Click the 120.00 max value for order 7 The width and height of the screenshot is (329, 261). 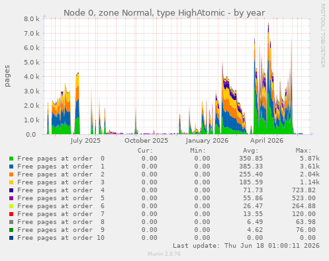click(304, 214)
